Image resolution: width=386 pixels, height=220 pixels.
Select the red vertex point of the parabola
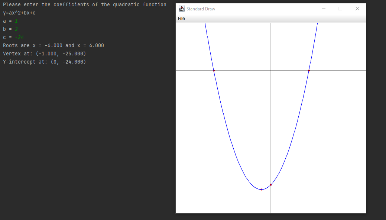coord(262,189)
